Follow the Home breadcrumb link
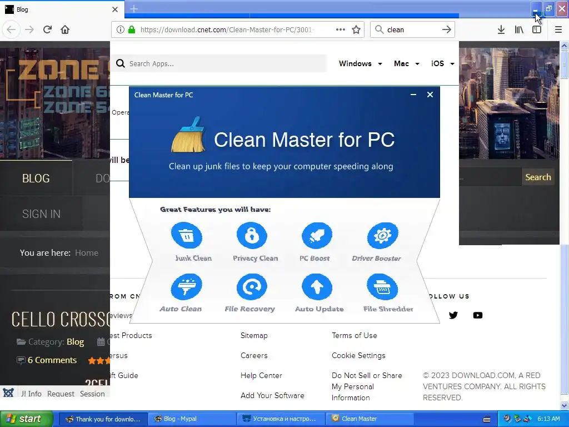 [86, 253]
